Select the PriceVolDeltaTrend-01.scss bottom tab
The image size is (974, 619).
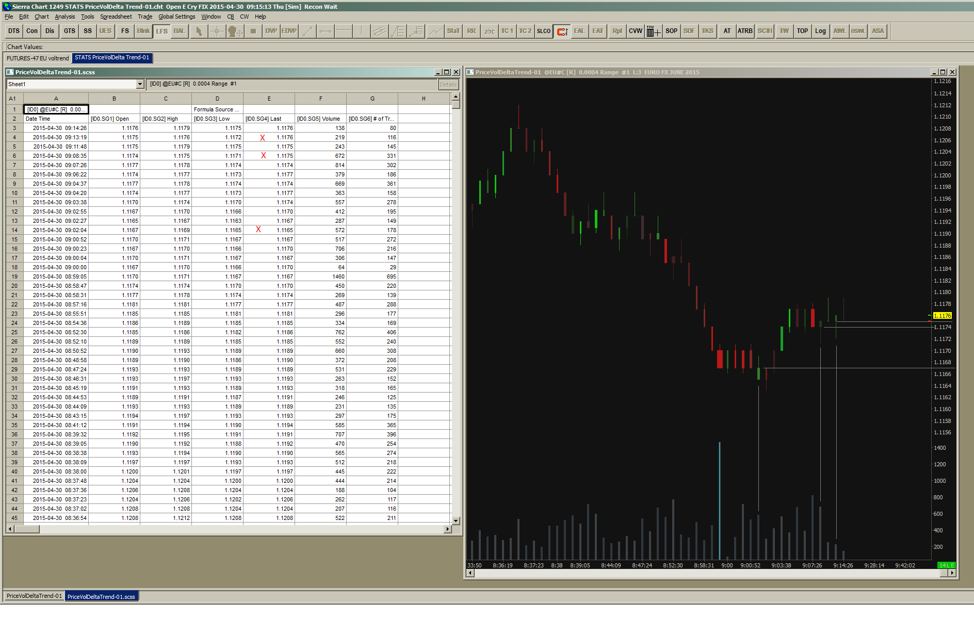101,596
